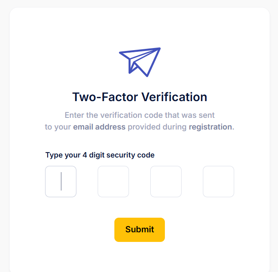Viewport: 278px width, 272px height.
Task: Click the word "Verification" in the heading
Action: pos(174,97)
